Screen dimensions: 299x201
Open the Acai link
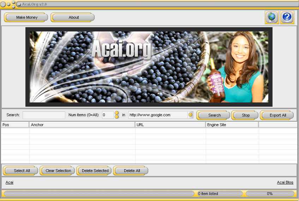pyautogui.click(x=9, y=182)
